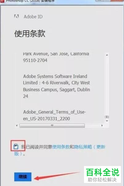
Task: Click the 95110-2704 zip code text
Action: click(35, 60)
